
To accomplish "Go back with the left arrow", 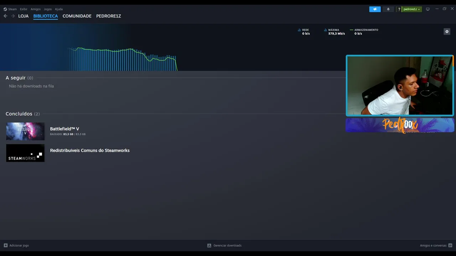I will [5, 16].
